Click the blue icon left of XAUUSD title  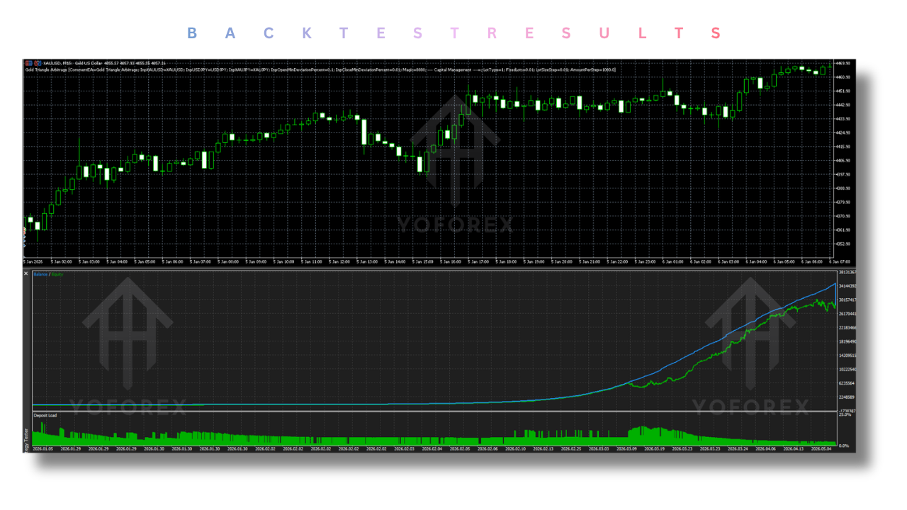point(38,63)
